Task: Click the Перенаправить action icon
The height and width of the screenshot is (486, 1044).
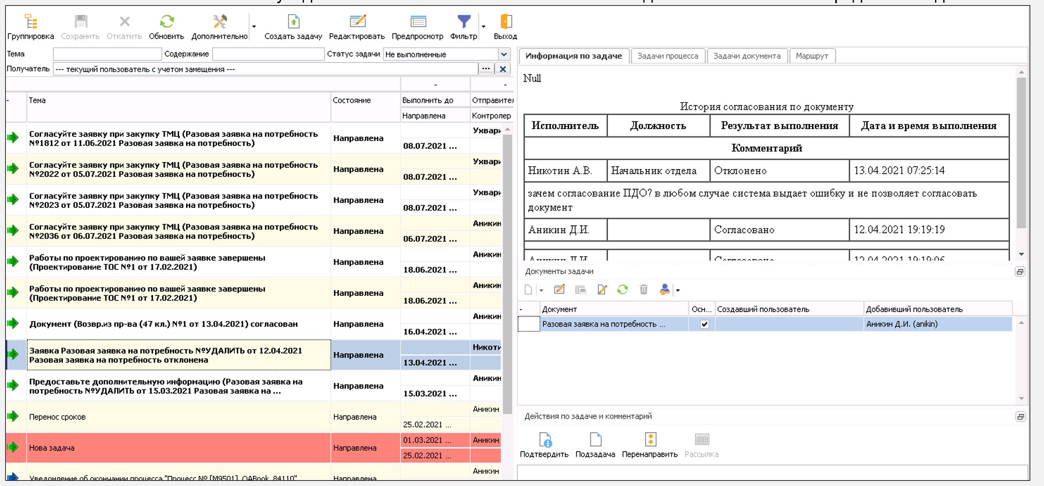Action: point(649,441)
